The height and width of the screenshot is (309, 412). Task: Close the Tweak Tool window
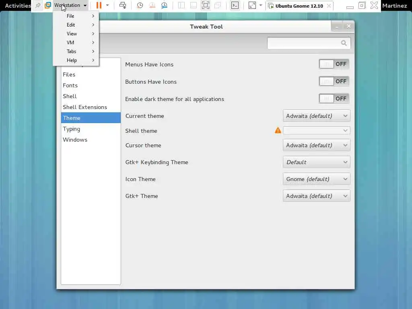click(x=348, y=26)
